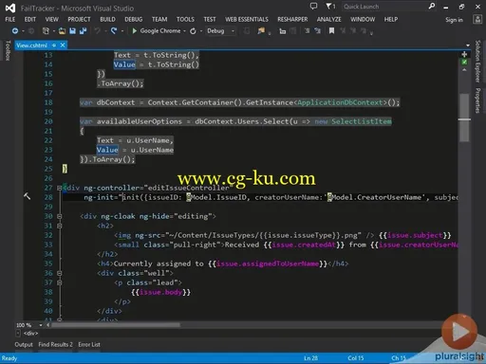Click the green ReSharper status indicator
This screenshot has width=486, height=364.
tap(464, 63)
